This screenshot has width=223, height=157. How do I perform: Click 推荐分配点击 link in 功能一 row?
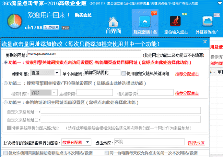pyautogui.click(x=187, y=74)
